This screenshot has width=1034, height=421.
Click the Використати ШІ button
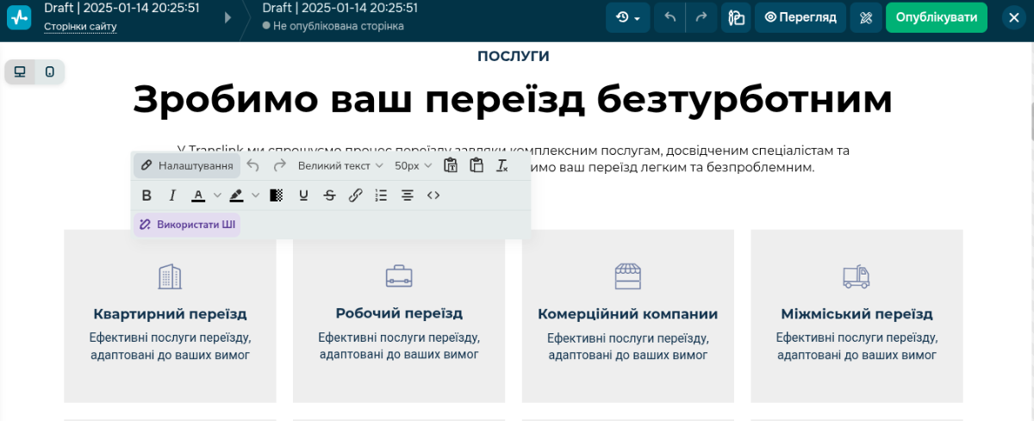coord(187,225)
